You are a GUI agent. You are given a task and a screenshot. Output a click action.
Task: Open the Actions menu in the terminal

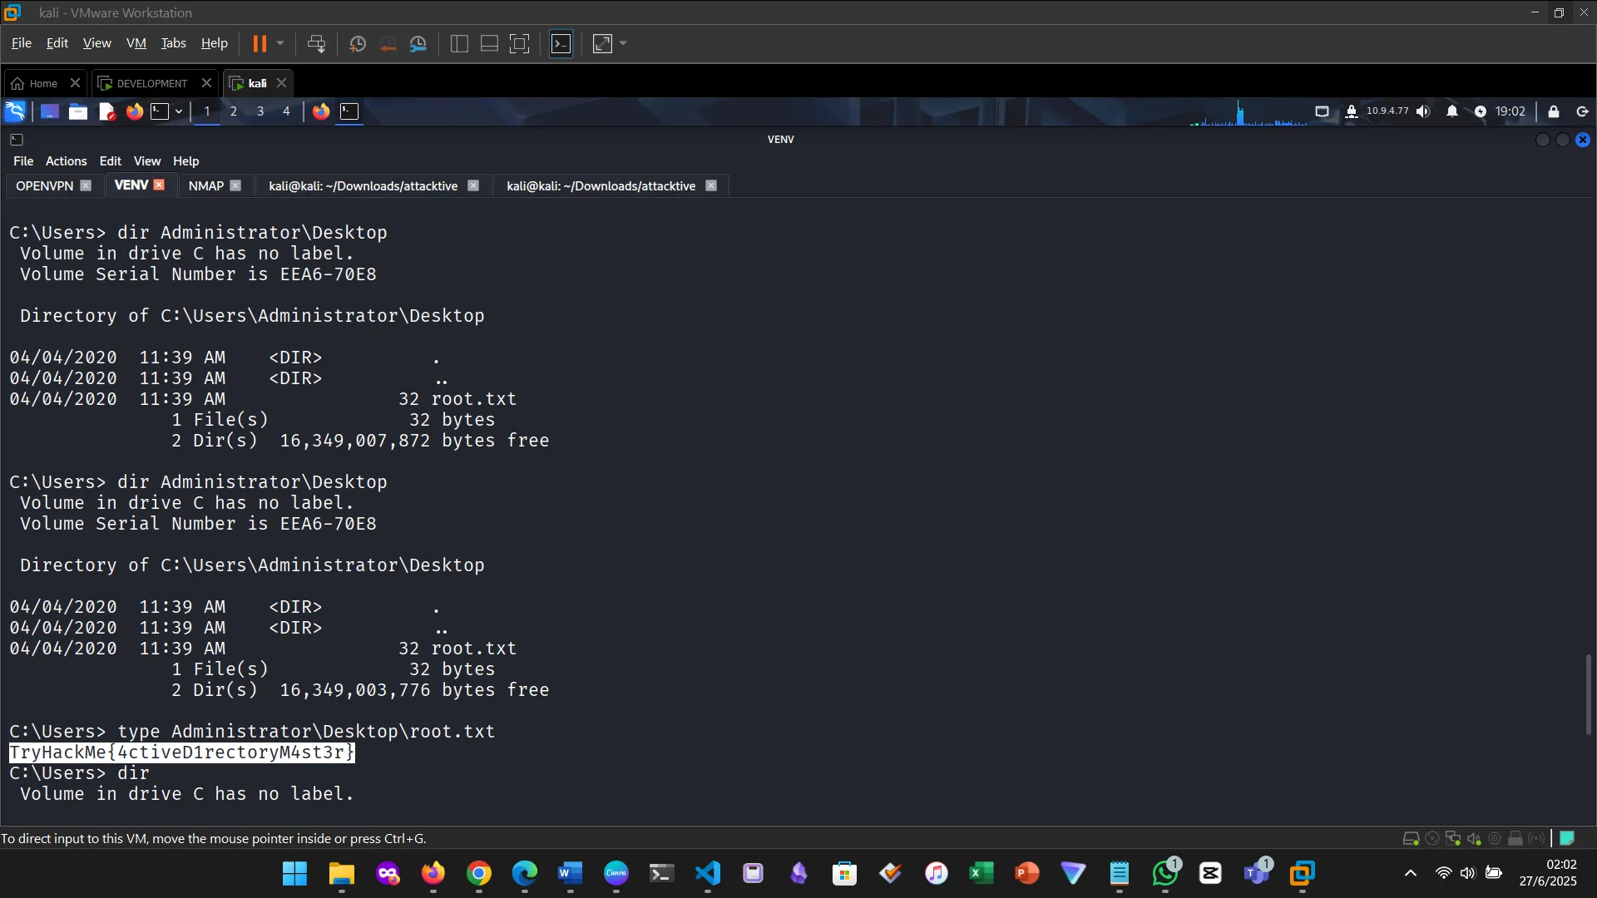[66, 160]
